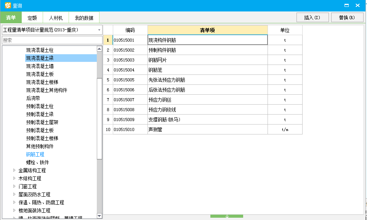Image resolution: width=367 pixels, height=220 pixels.
Task: Select 现浇混凝土梁 tree item
Action: pyautogui.click(x=40, y=58)
